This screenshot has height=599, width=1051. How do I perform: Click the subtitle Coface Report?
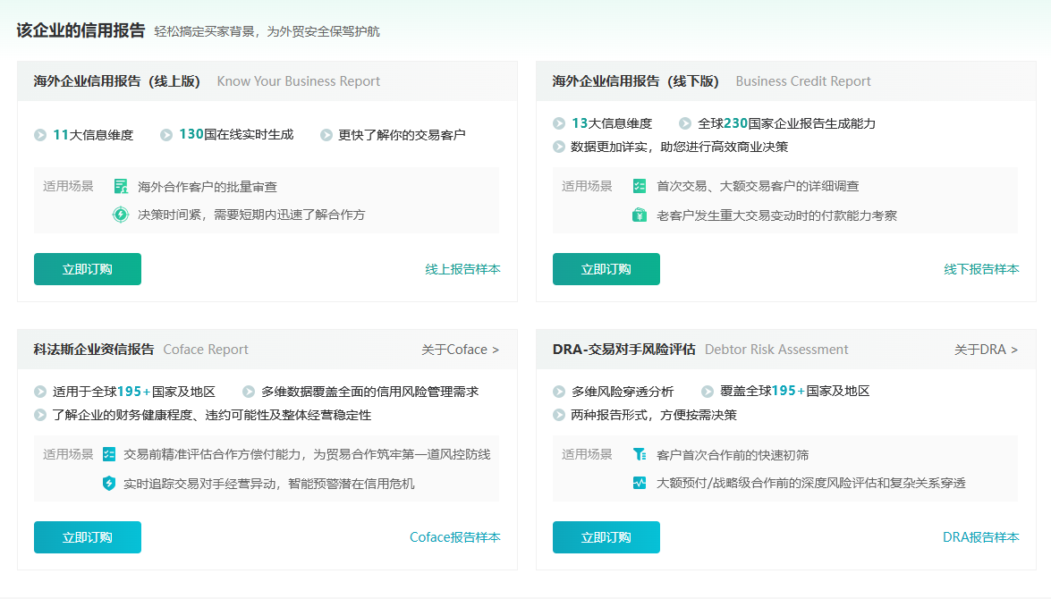[x=206, y=350]
